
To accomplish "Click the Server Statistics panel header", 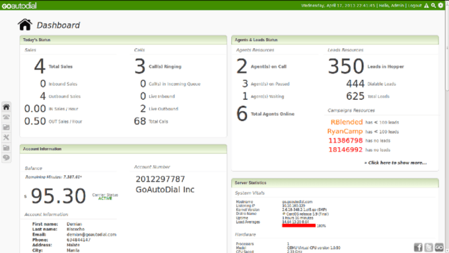I will [335, 183].
